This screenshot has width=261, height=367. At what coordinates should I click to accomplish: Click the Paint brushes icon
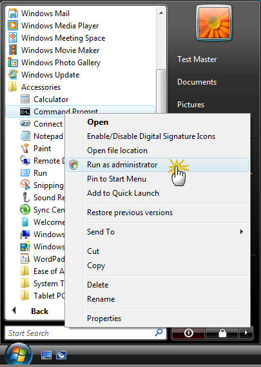tap(25, 148)
